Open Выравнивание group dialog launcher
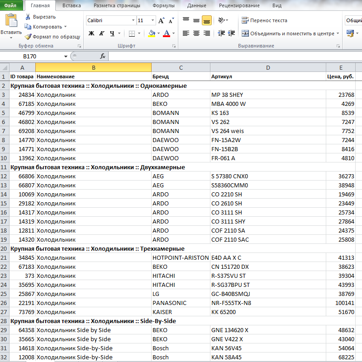Image resolution: width=362 pixels, height=362 pixels. (x=338, y=46)
